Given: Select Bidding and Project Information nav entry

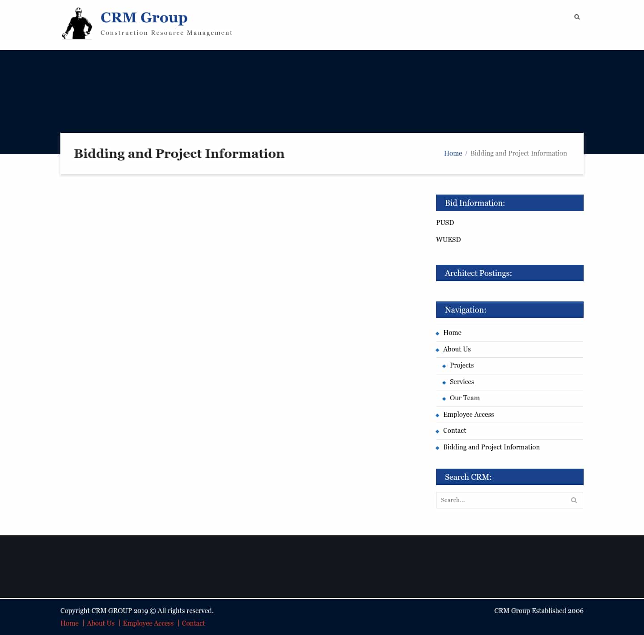Looking at the screenshot, I should tap(491, 447).
